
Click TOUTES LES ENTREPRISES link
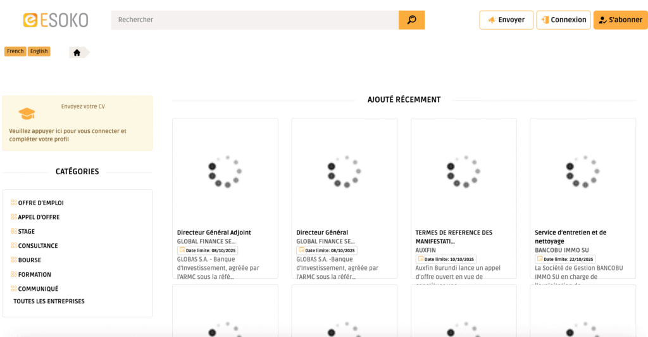tap(49, 302)
